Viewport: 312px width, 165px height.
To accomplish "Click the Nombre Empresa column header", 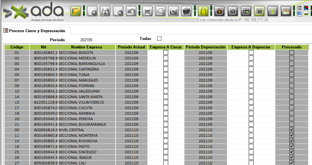I will click(87, 47).
